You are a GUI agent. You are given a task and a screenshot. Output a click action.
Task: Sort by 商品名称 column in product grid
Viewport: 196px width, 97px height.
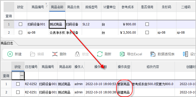tap(57, 7)
